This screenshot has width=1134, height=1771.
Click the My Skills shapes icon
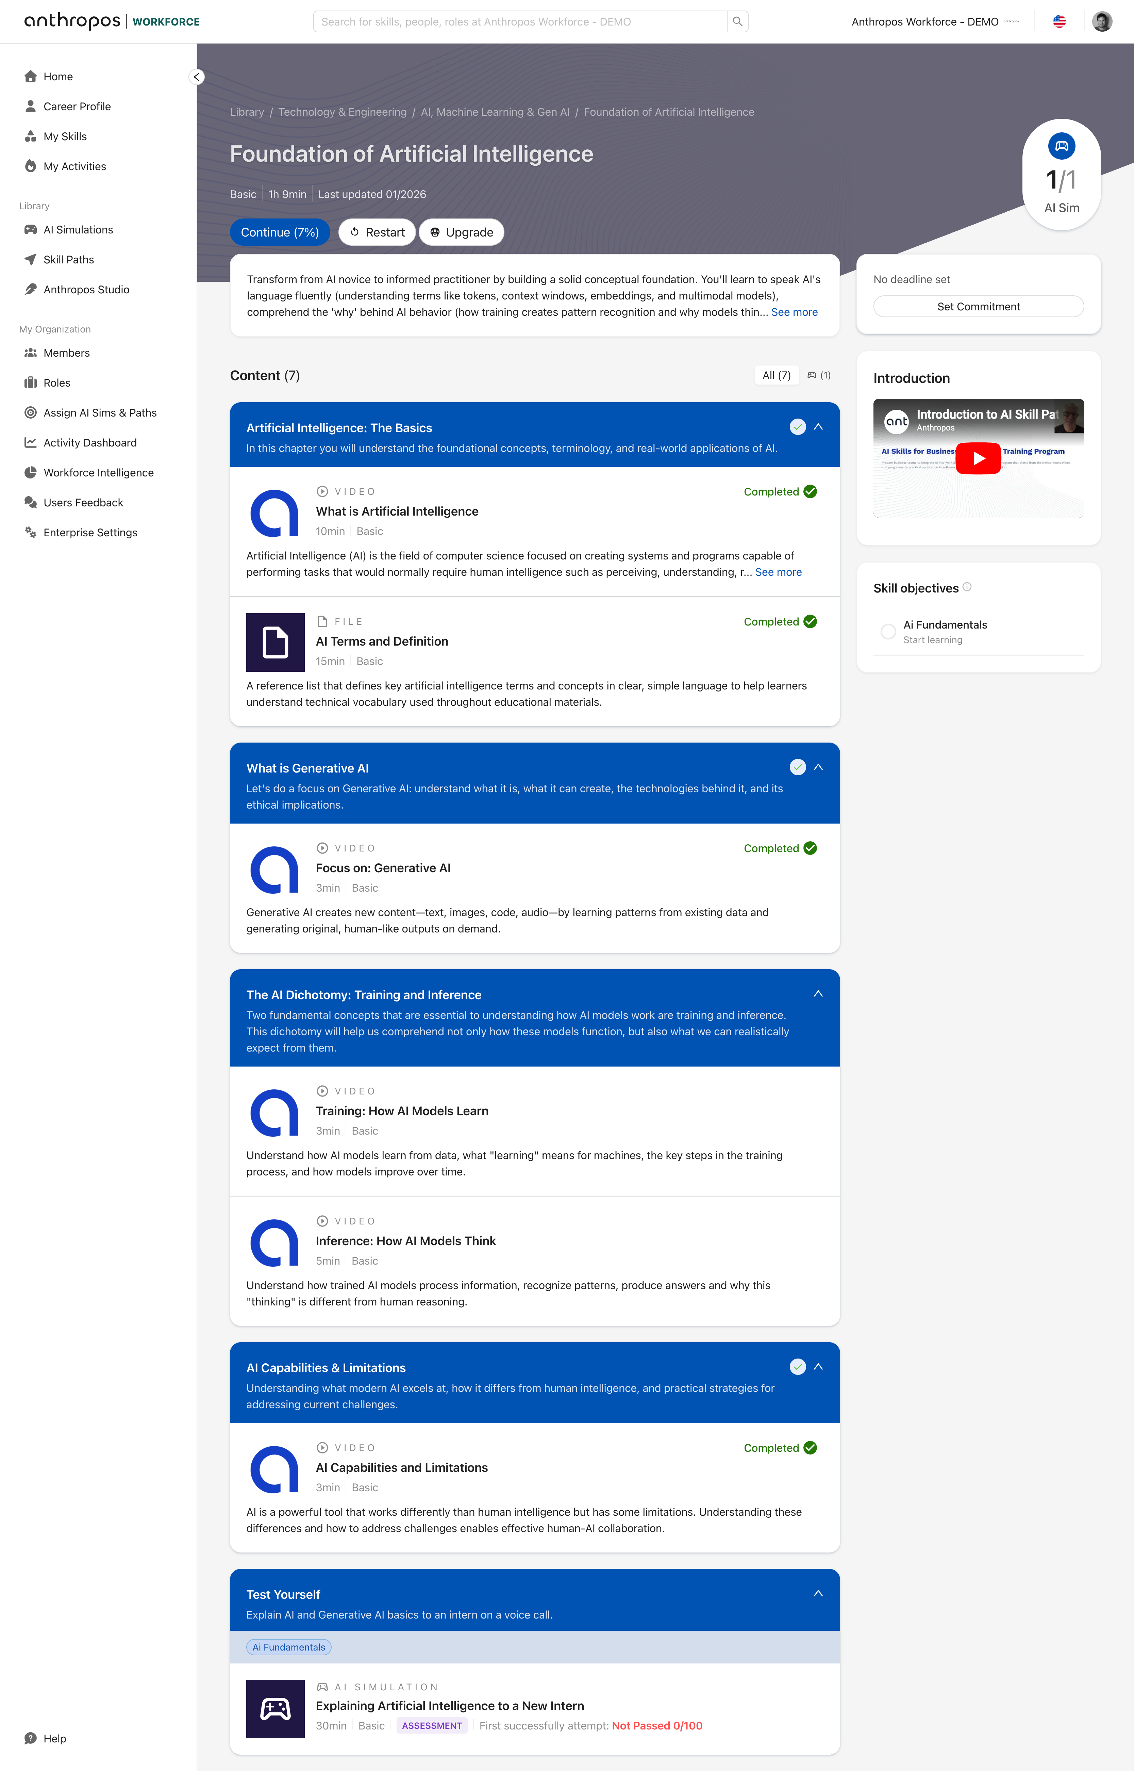click(30, 136)
